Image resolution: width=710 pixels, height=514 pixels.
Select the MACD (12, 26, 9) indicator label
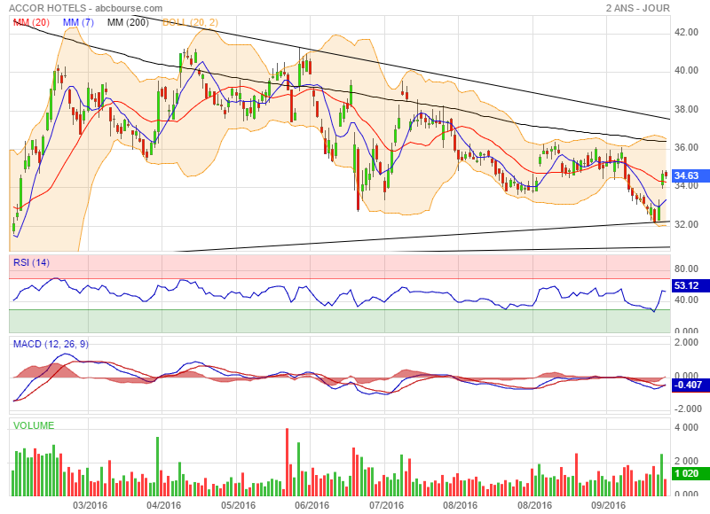pyautogui.click(x=51, y=344)
